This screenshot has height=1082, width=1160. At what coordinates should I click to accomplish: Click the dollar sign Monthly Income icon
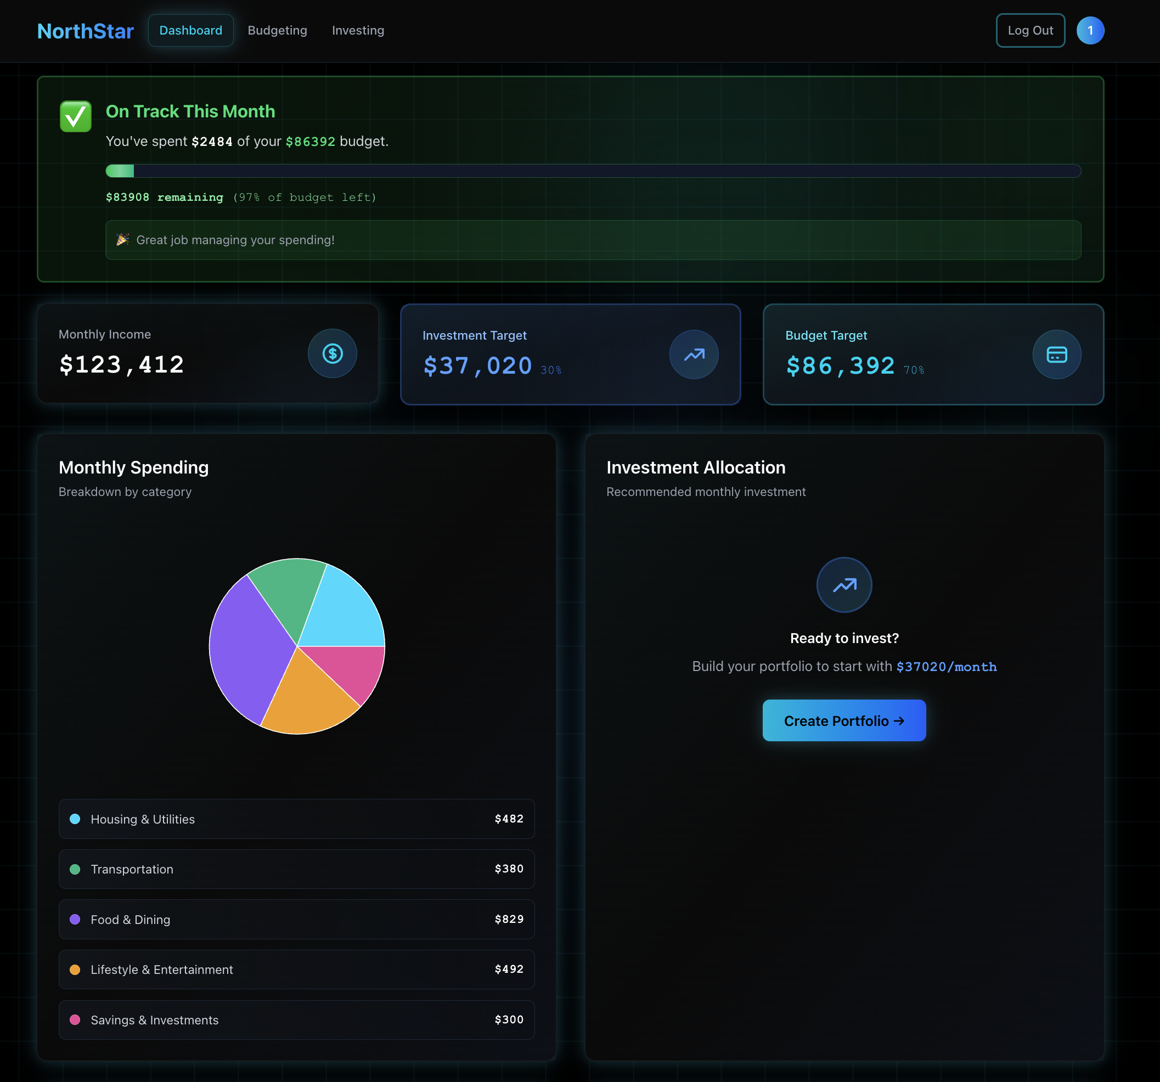point(332,354)
